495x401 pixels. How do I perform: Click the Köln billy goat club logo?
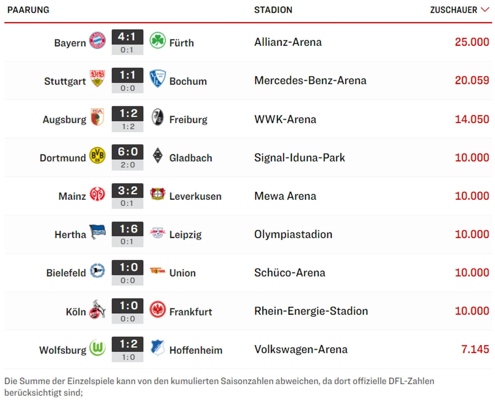click(x=97, y=309)
